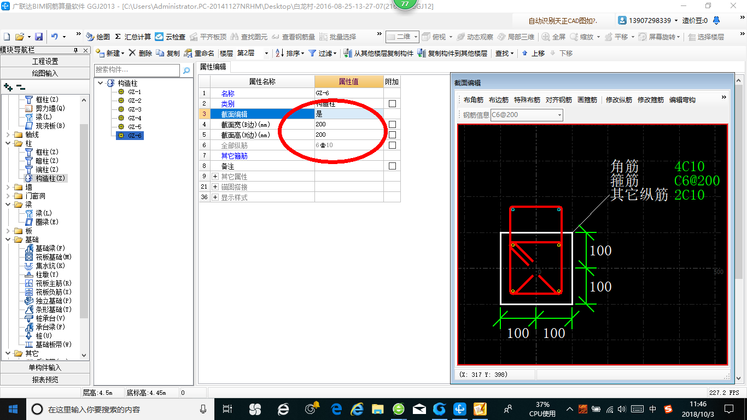Create a new file with the blank-page icon

coord(7,37)
